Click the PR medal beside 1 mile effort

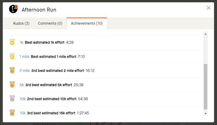tap(12, 56)
